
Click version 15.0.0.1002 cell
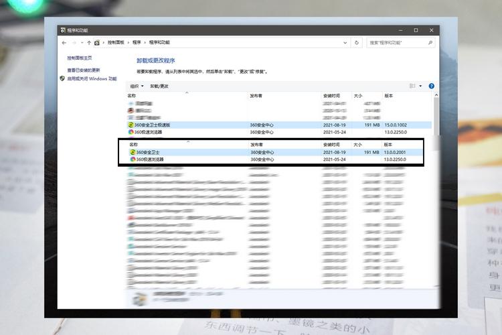[396, 125]
